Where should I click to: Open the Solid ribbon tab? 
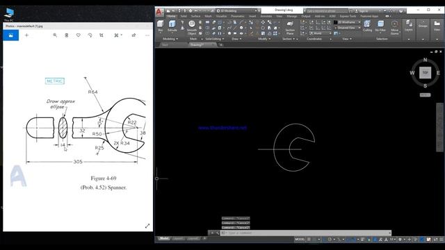[184, 16]
